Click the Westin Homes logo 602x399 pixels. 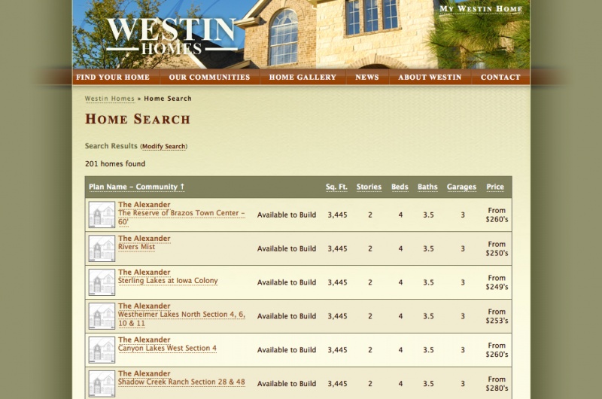(x=172, y=36)
